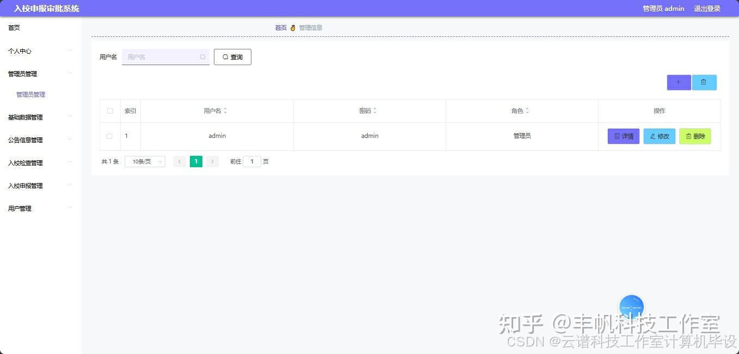Toggle ascending sort on the 用户名 column
The height and width of the screenshot is (354, 739).
226,108
